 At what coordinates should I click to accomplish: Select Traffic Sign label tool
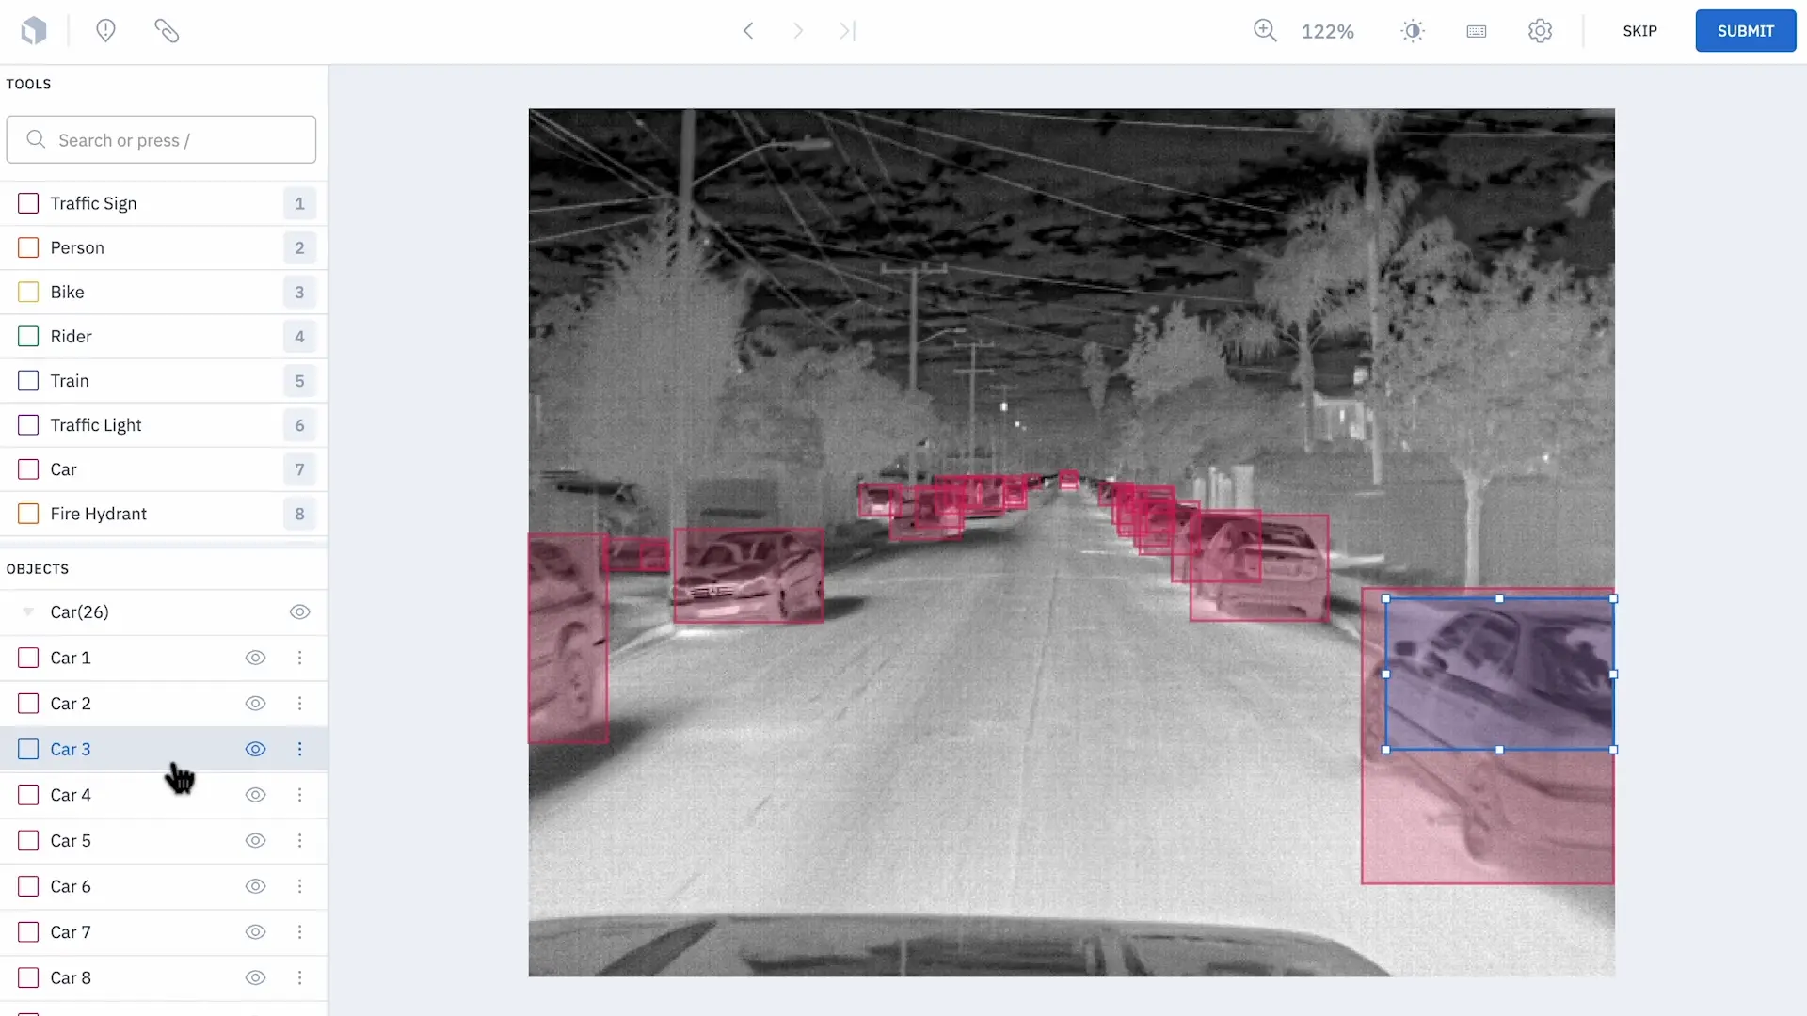point(93,202)
